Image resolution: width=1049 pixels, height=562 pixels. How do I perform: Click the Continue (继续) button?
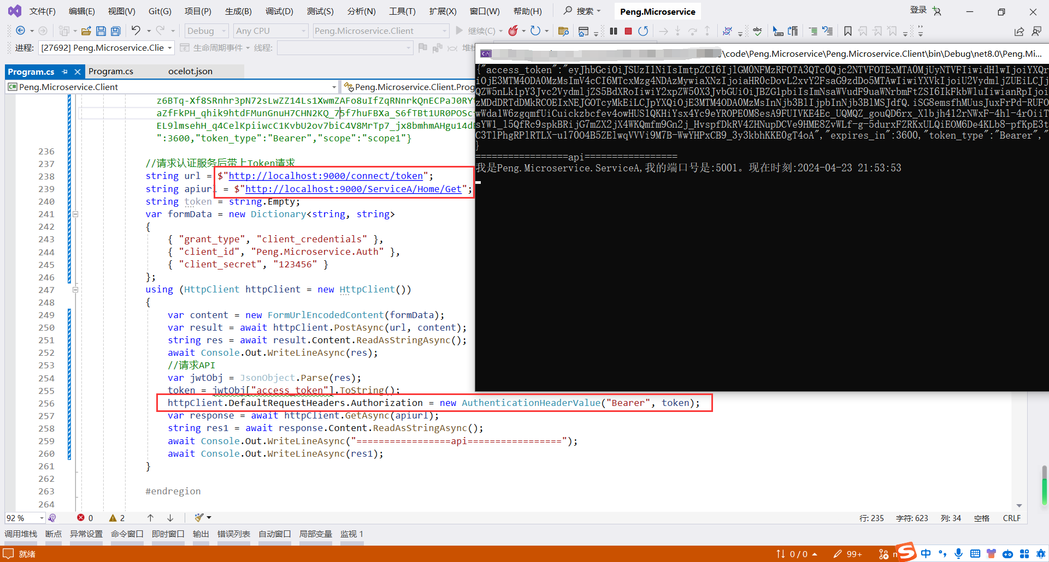pos(475,31)
